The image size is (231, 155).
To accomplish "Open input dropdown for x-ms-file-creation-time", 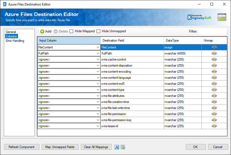I will coord(98,102).
